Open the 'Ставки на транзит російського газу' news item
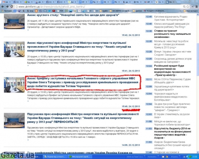The height and width of the screenshot is (159, 199). point(172,34)
